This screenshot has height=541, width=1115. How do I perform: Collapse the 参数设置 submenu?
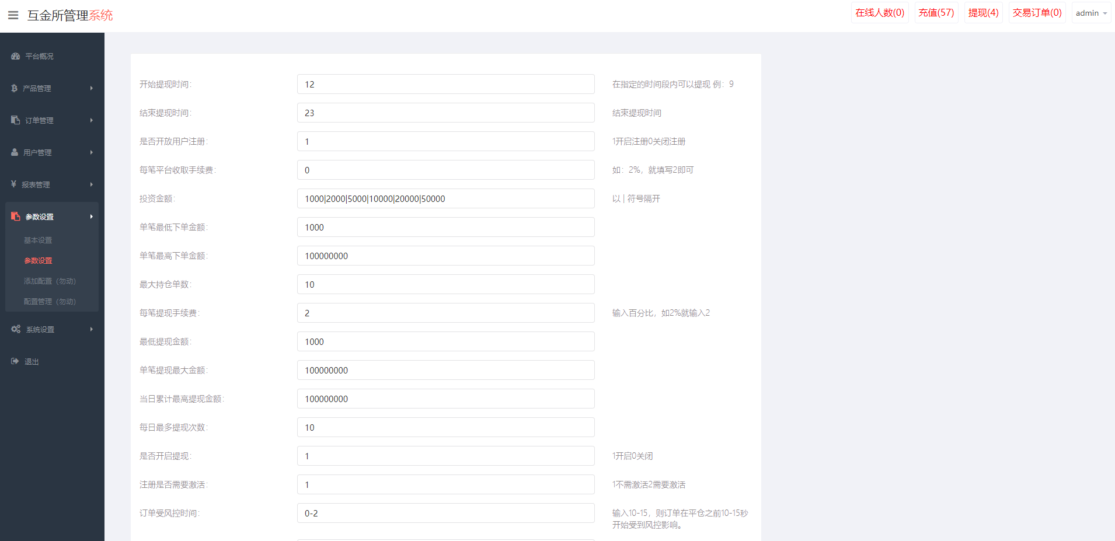pos(91,216)
